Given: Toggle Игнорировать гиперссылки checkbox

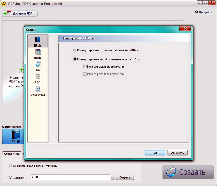Looking at the screenshot, I should pyautogui.click(x=85, y=74).
